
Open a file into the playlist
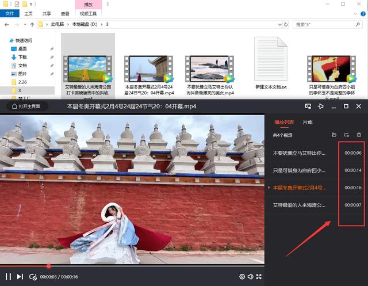[334, 135]
